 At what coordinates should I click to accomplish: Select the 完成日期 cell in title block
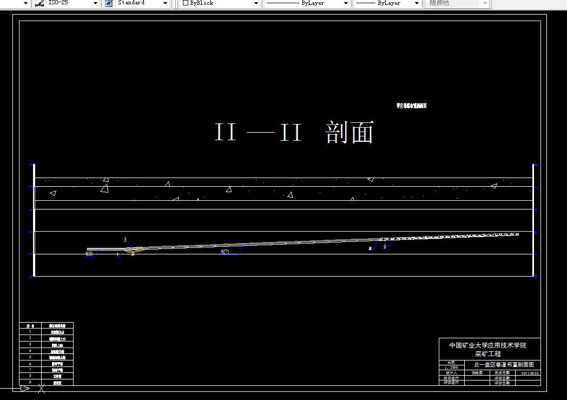(502, 373)
